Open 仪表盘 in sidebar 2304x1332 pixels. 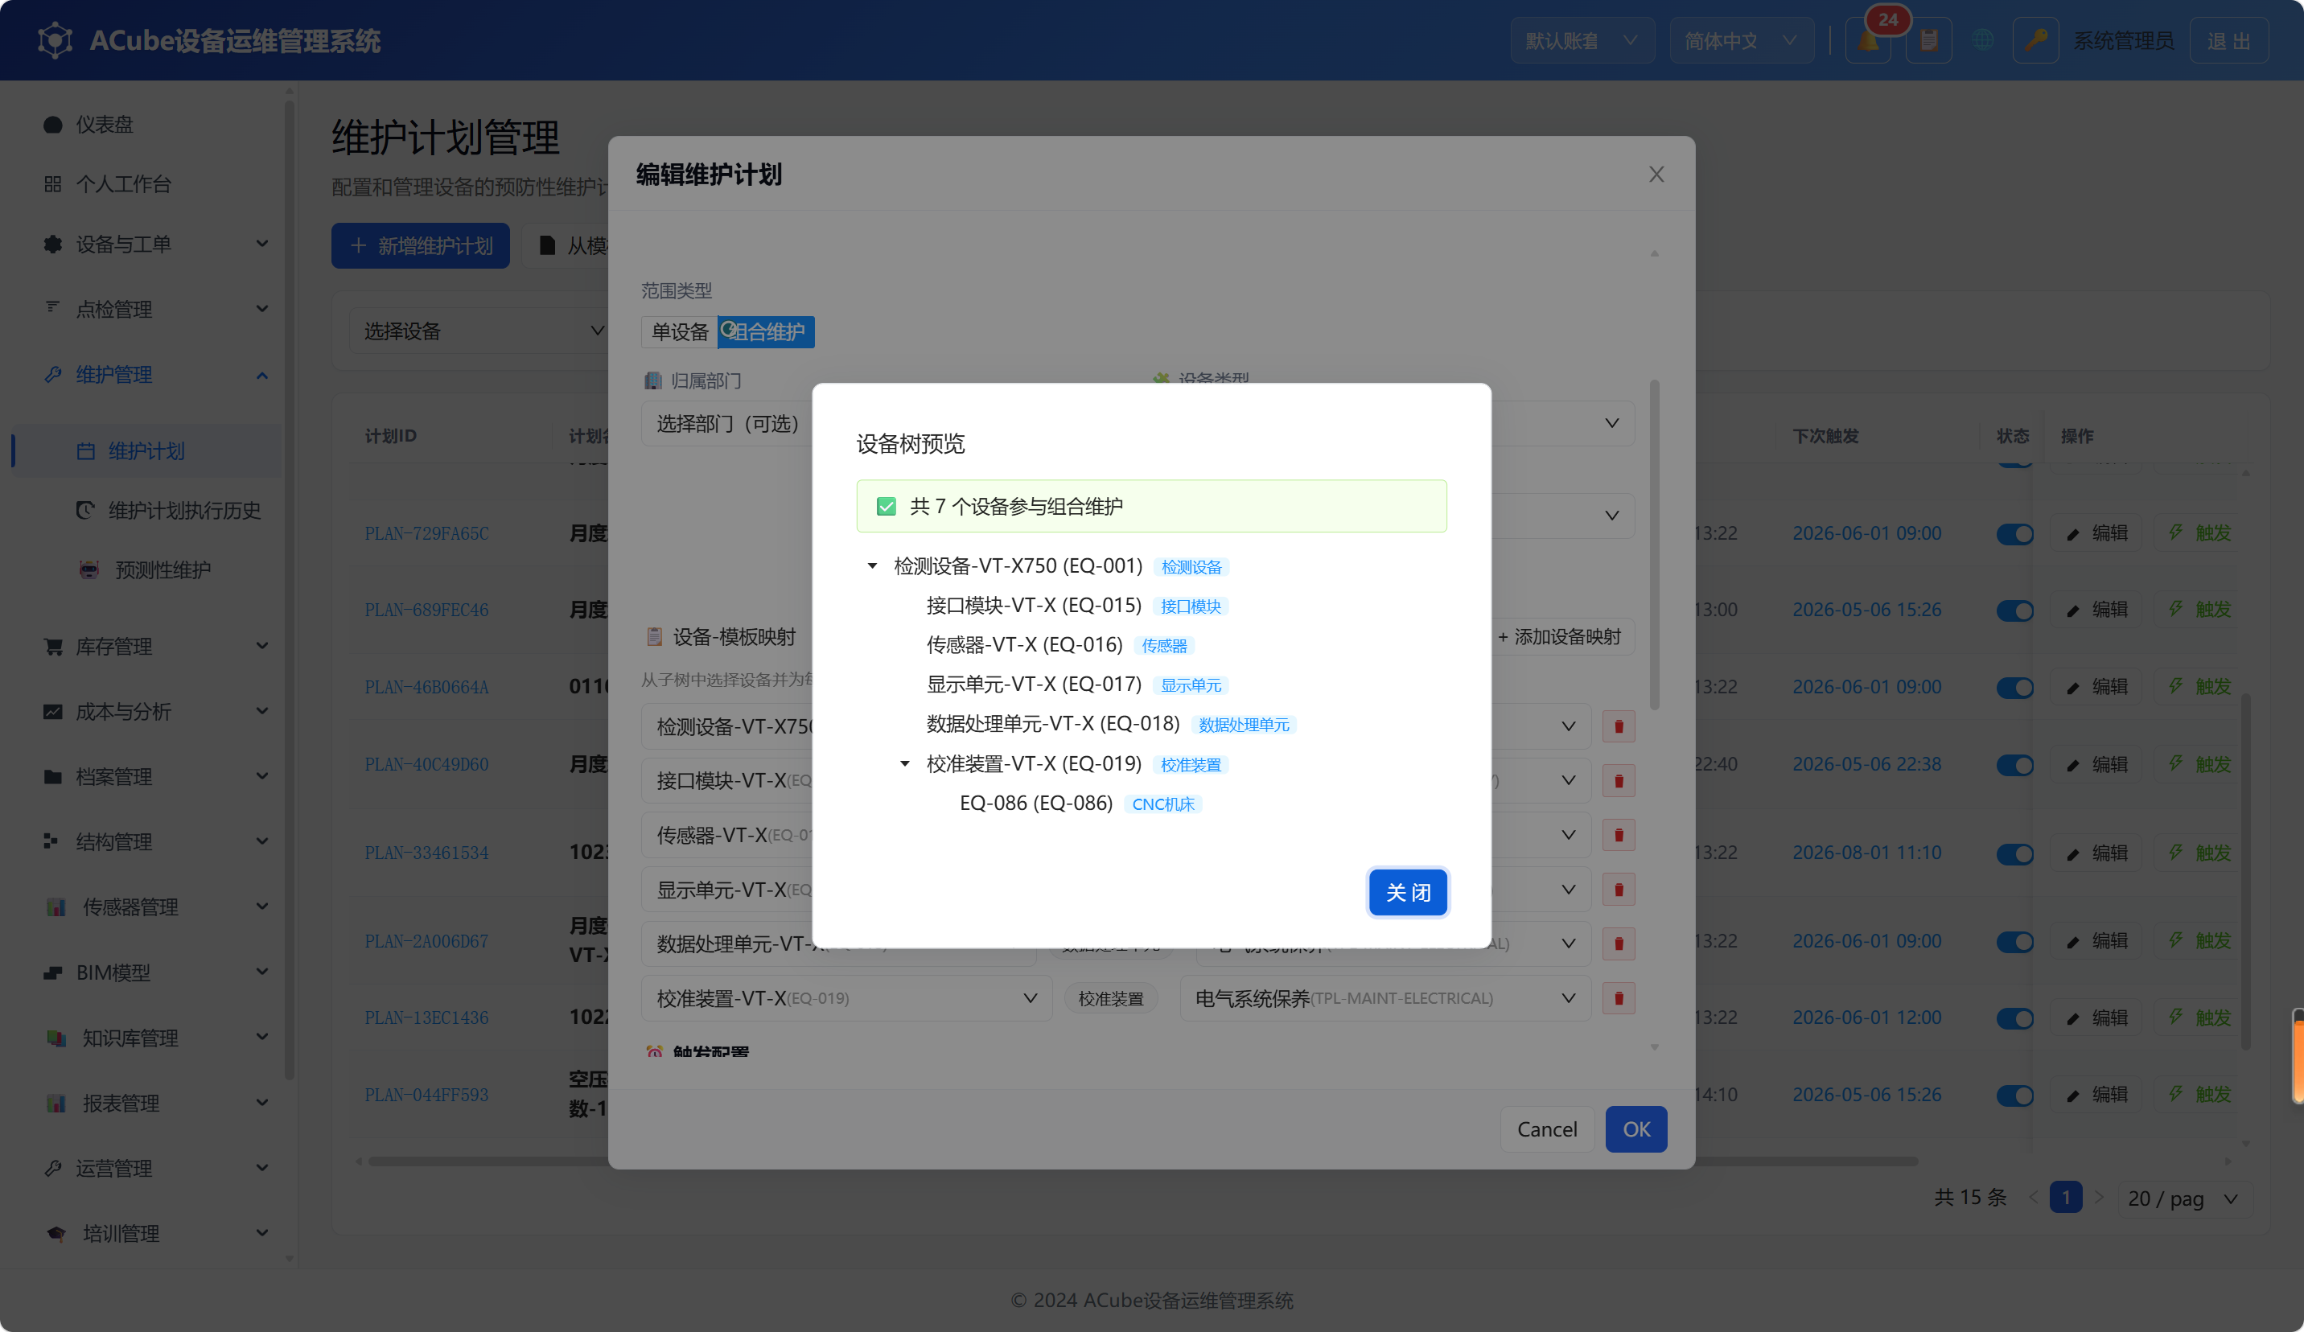[105, 125]
